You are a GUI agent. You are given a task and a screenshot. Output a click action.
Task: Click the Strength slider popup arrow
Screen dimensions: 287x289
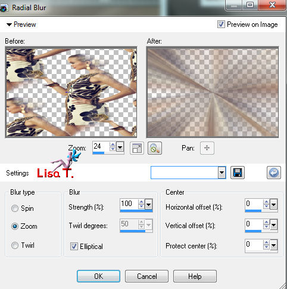pyautogui.click(x=149, y=204)
